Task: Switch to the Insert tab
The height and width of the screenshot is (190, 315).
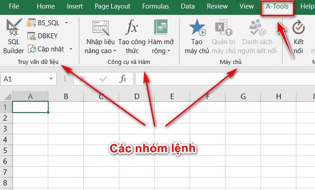Action: [75, 6]
